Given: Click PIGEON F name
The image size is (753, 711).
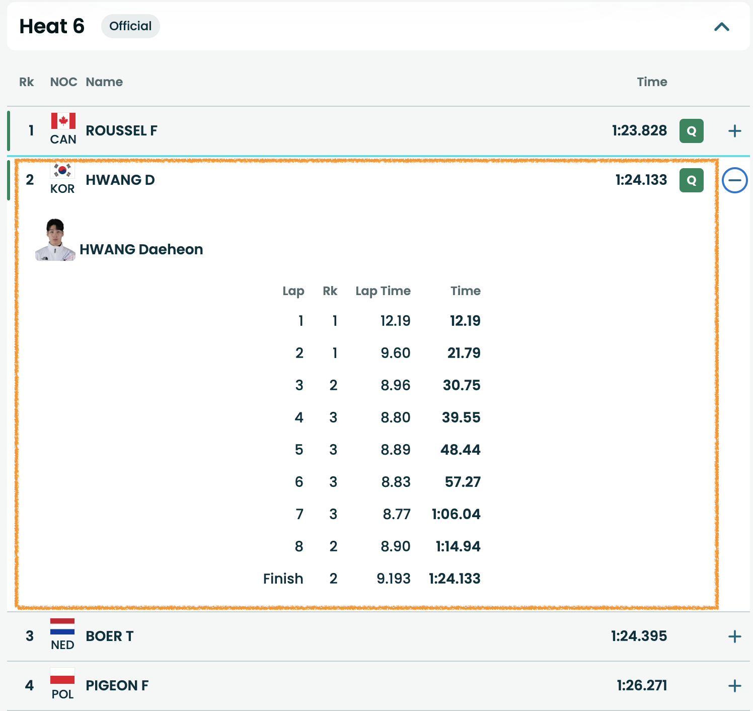Looking at the screenshot, I should click(x=117, y=686).
